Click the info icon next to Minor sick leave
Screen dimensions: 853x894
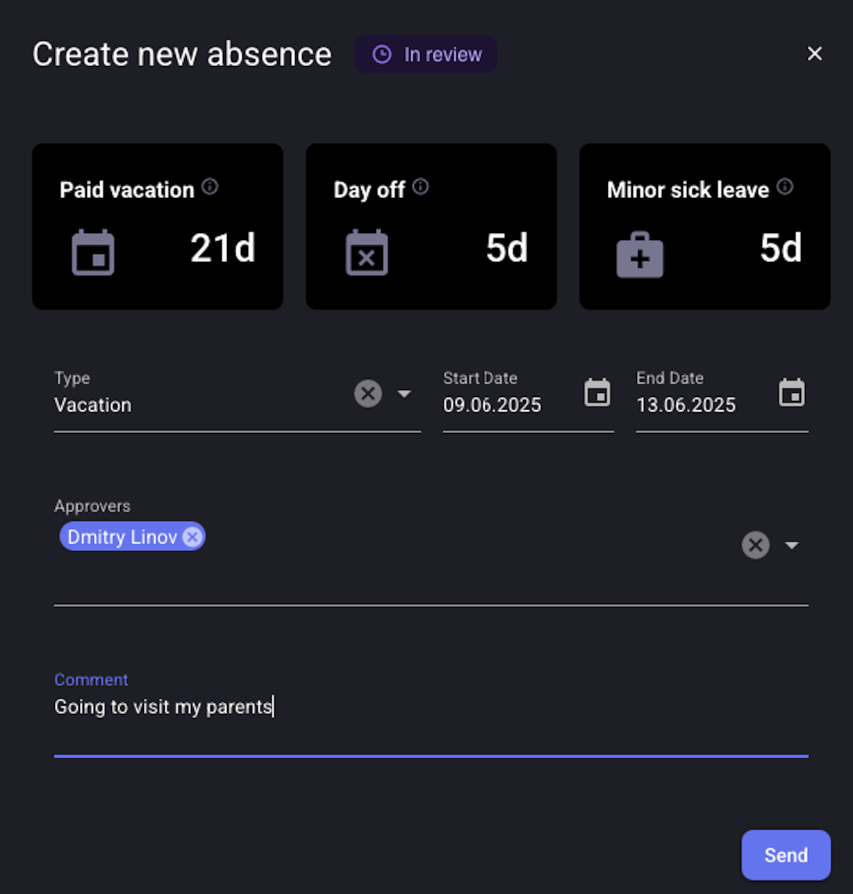(x=785, y=186)
